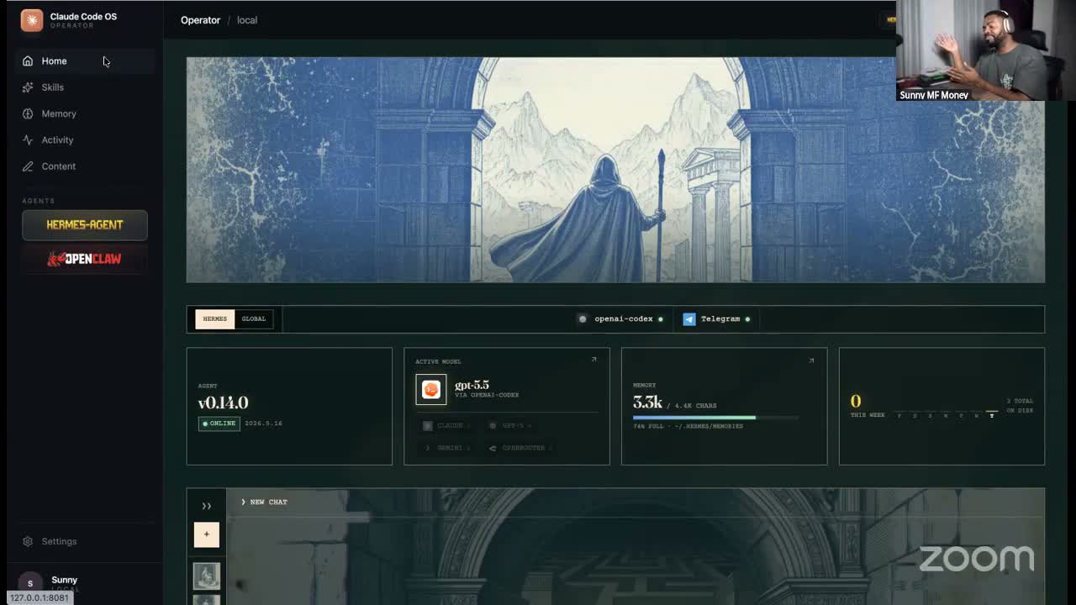Viewport: 1076px width, 605px height.
Task: Switch scope toggle to Global
Action: (254, 319)
